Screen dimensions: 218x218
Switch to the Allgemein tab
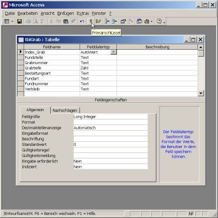35,110
